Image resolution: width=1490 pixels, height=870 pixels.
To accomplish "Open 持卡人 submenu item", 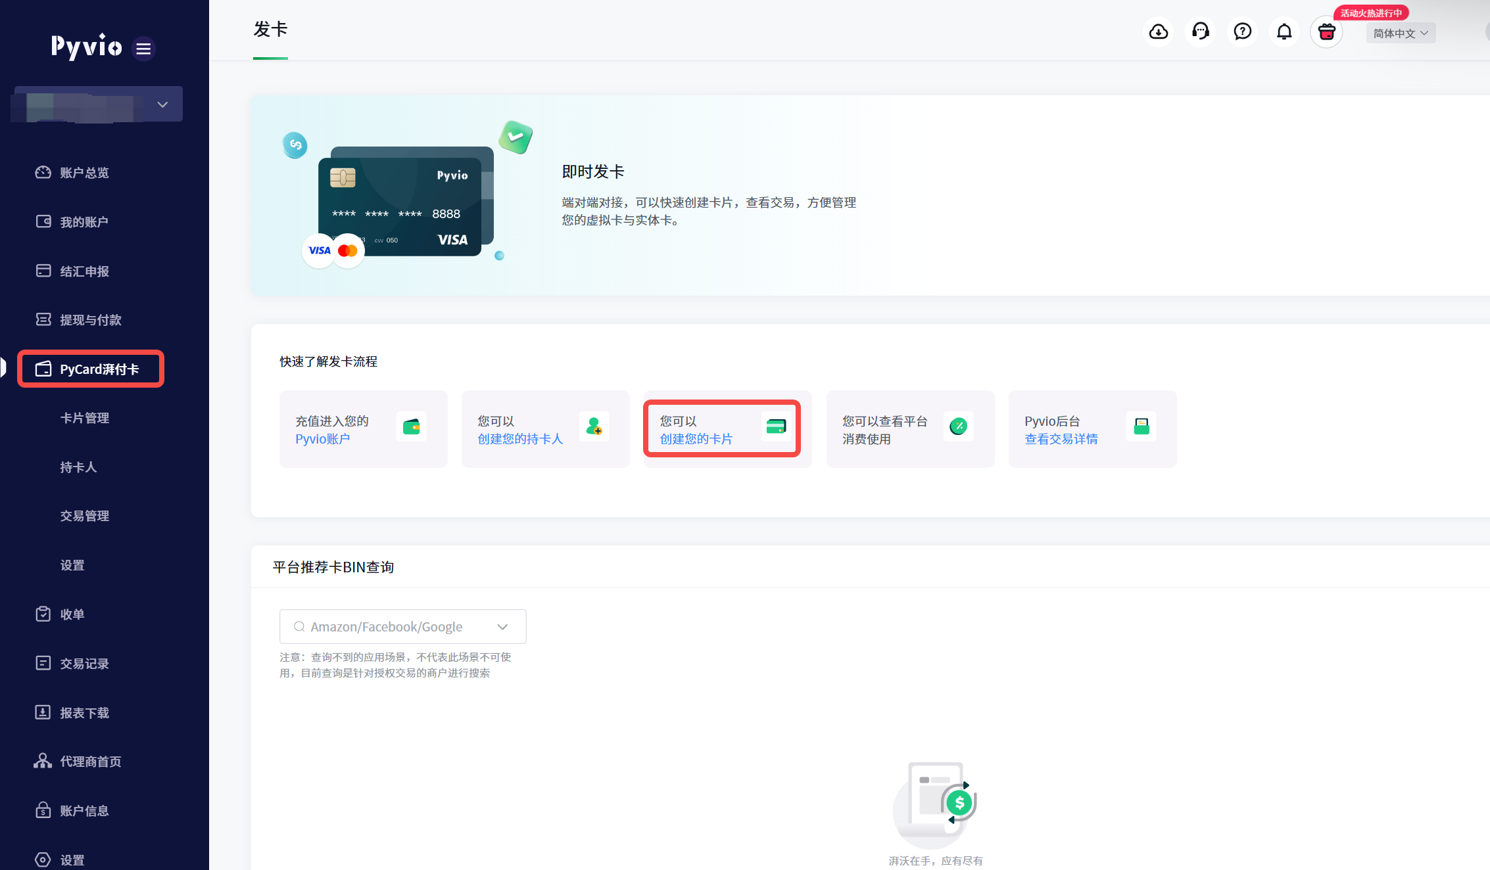I will [x=78, y=467].
